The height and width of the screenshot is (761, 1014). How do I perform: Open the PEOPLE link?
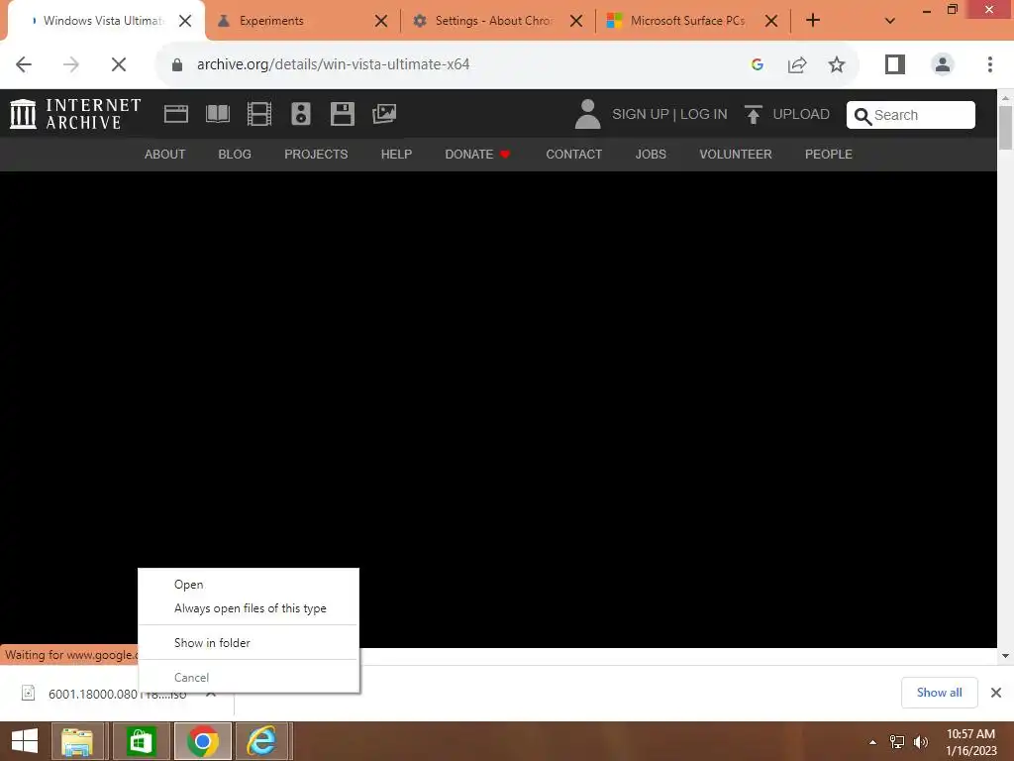(829, 154)
